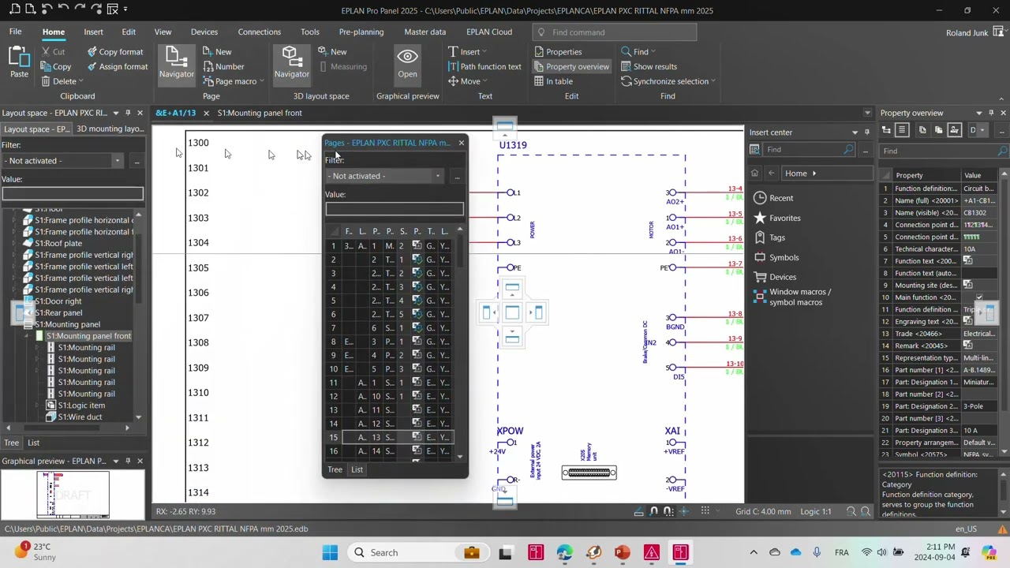
Task: Click the Insert center ellipsis button
Action: coord(866,150)
